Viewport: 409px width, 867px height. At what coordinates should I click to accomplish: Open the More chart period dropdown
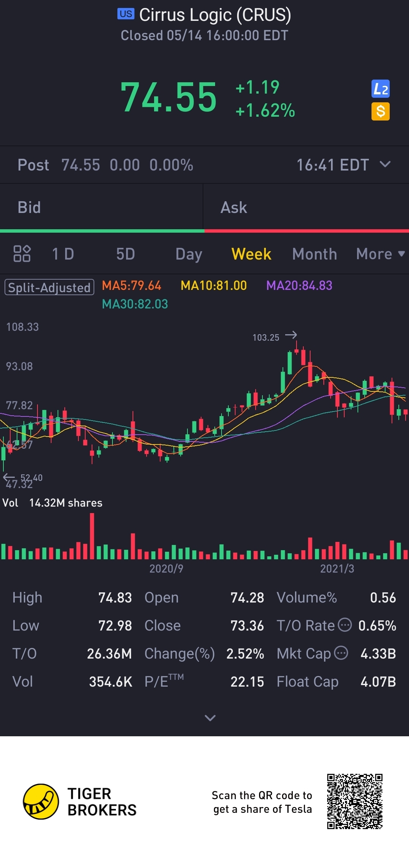381,254
